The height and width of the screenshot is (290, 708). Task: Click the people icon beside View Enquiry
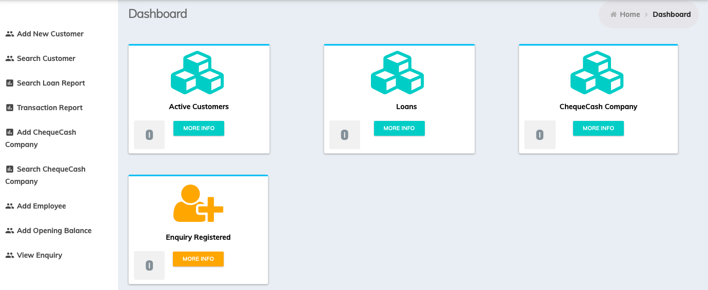click(9, 255)
